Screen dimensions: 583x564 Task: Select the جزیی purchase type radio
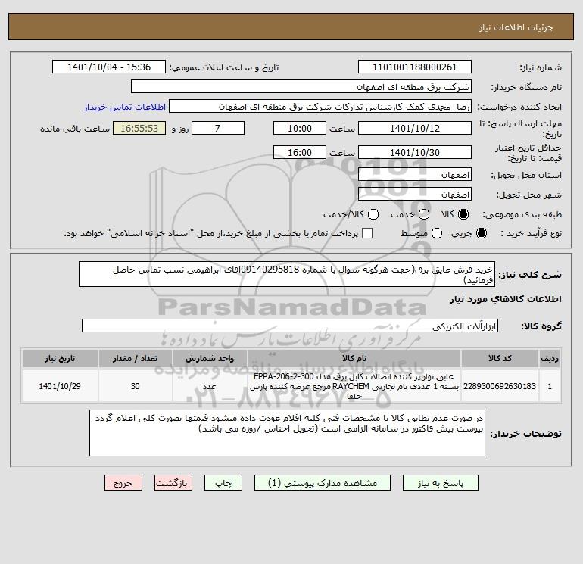[x=481, y=233]
